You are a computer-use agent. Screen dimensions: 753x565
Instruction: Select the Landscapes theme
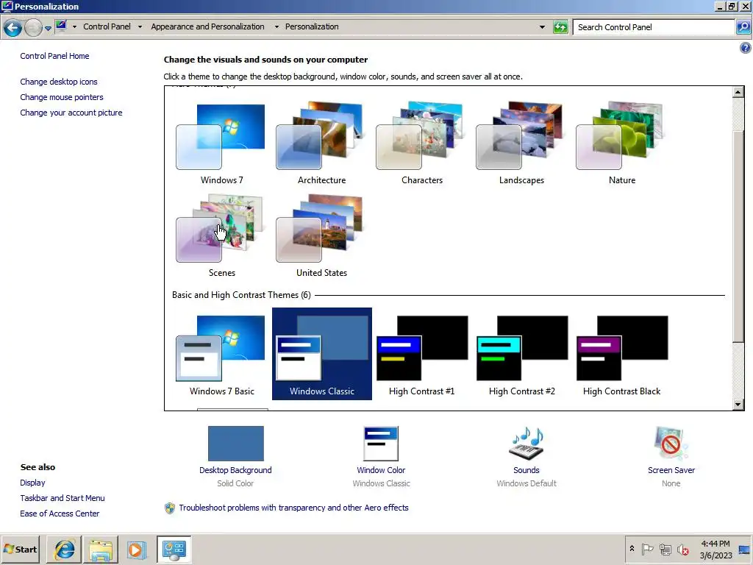[521, 143]
